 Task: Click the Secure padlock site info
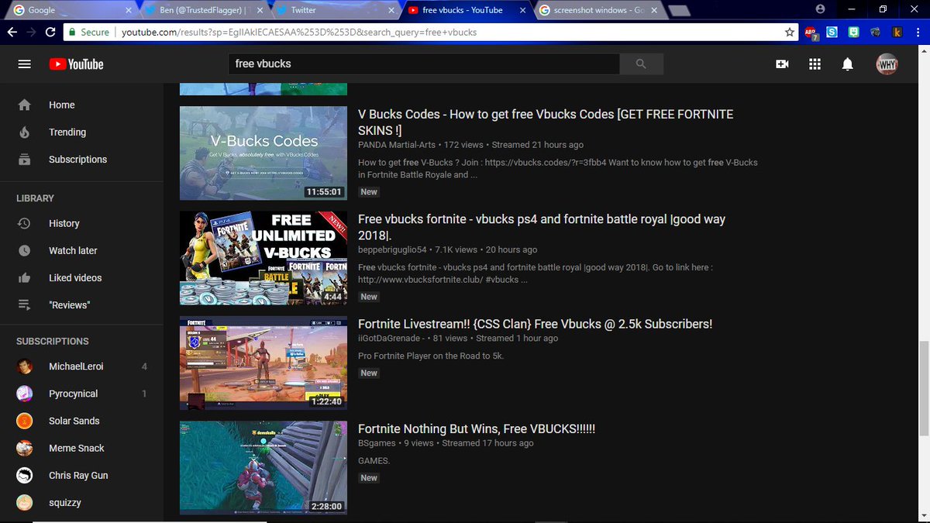click(88, 33)
